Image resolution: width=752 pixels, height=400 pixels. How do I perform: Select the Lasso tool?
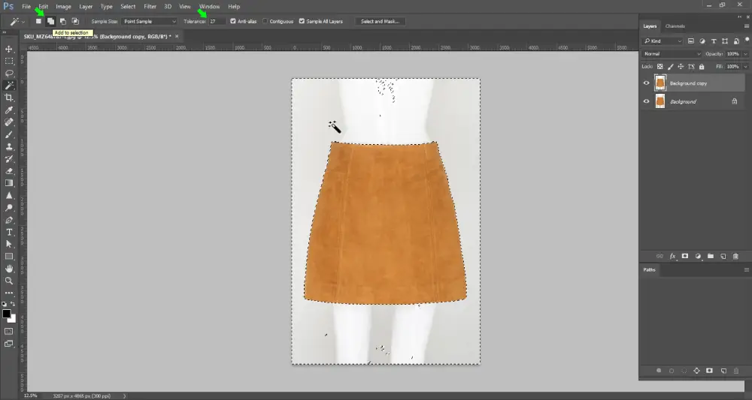8,74
